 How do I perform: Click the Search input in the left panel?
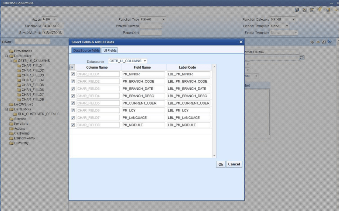pos(32,42)
